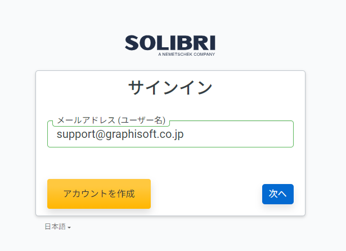Image resolution: width=346 pixels, height=251 pixels.
Task: Start account creation via アカウントを作成
Action: click(99, 194)
